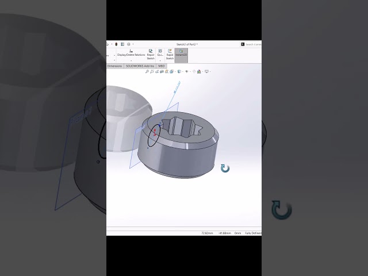Viewport: 368px width, 276px height.
Task: Expand the View Settings dropdown arrow
Action: click(210, 71)
